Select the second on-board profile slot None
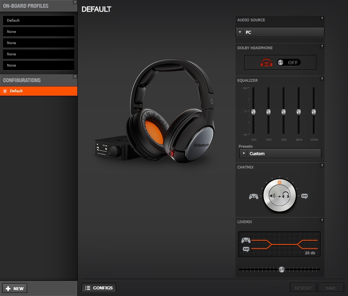This screenshot has width=348, height=296. (x=38, y=32)
